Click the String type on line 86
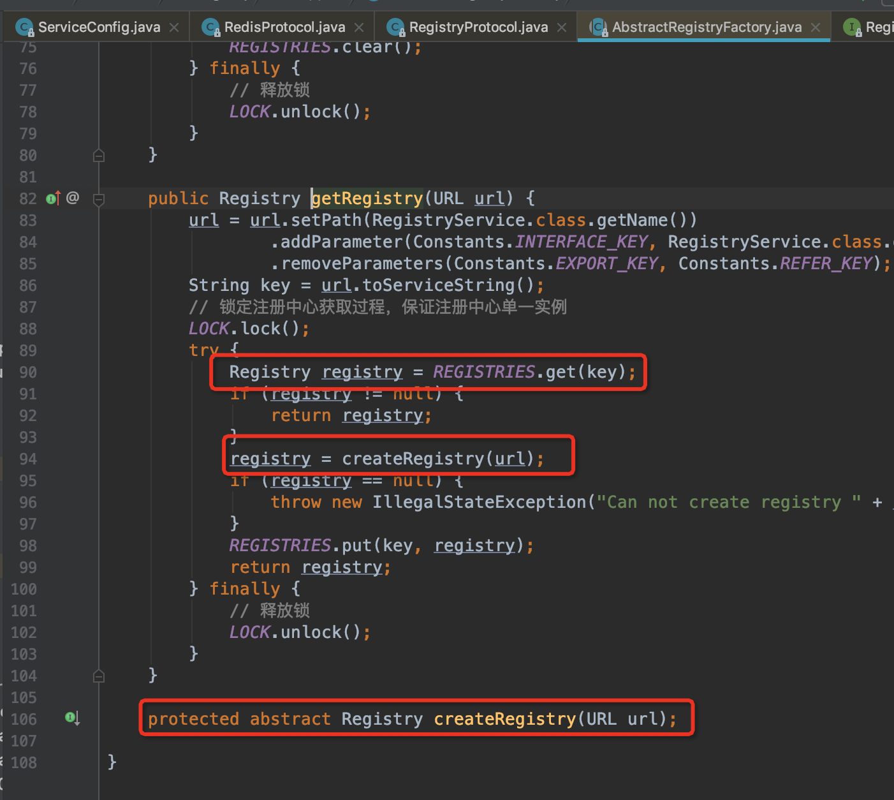Screen dimensions: 894x800 219,285
